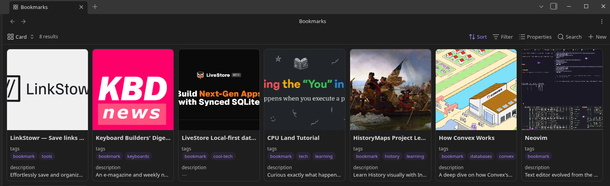Click the navigate back arrow
Viewport: 610px width, 186px height.
pos(13,21)
